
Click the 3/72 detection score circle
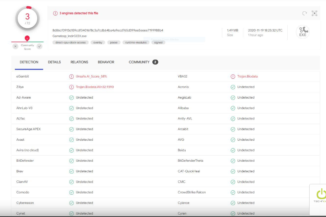[x=27, y=18]
